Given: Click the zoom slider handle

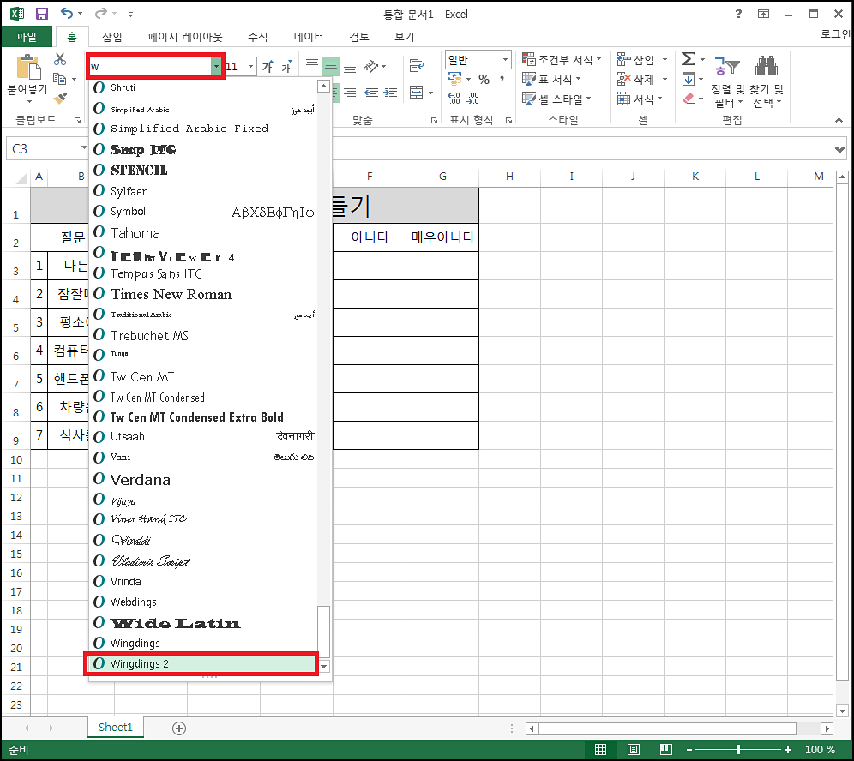Looking at the screenshot, I should tap(738, 750).
